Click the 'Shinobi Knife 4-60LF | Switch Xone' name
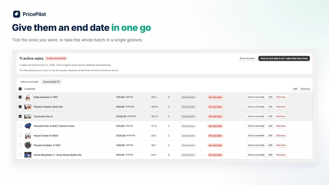 [x=54, y=126]
